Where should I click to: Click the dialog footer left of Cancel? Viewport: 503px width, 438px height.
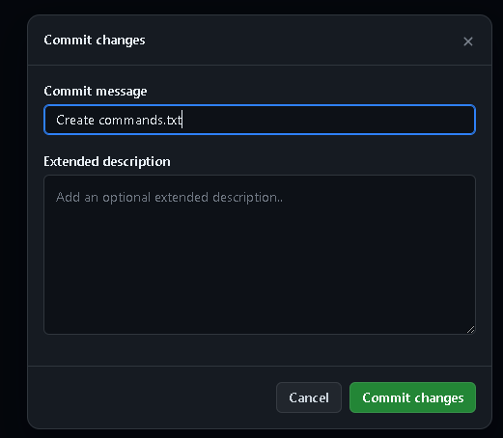pos(152,397)
